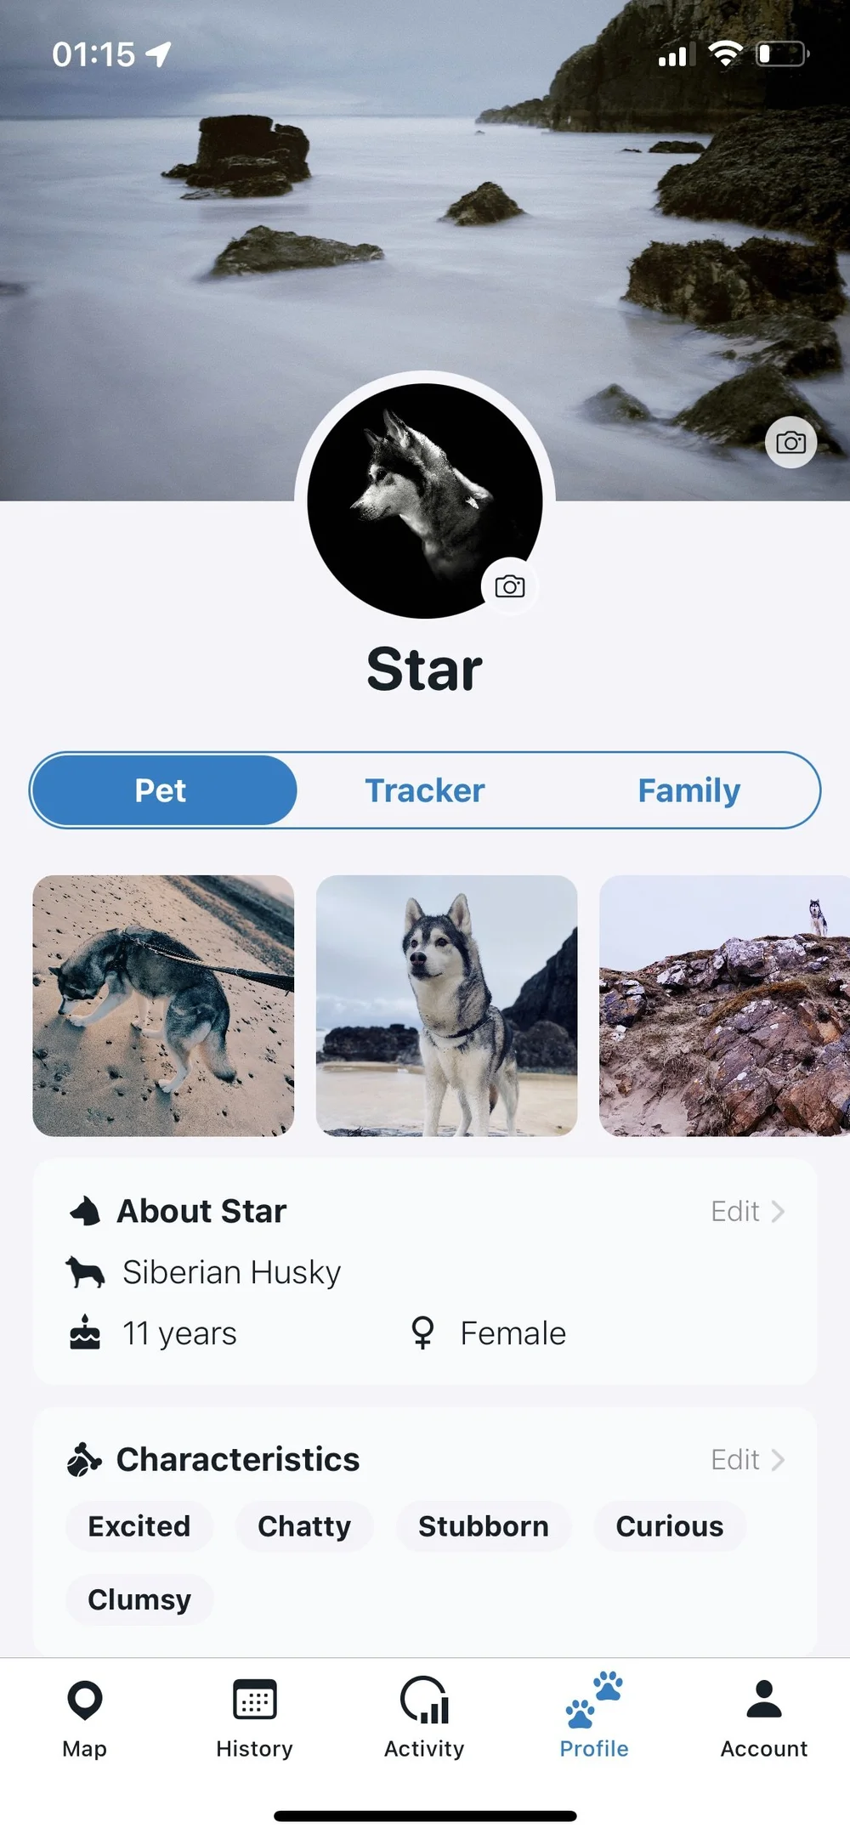The image size is (850, 1839).
Task: Open husky on rocky hill photo
Action: click(724, 1005)
